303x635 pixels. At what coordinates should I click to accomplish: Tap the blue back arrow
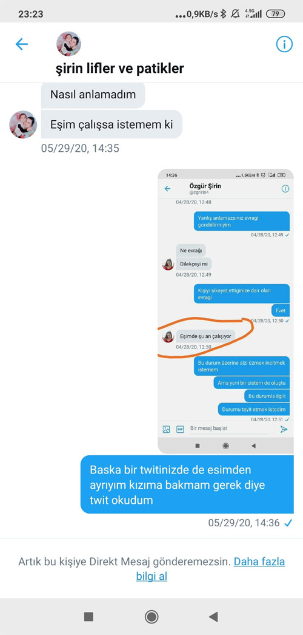point(21,44)
